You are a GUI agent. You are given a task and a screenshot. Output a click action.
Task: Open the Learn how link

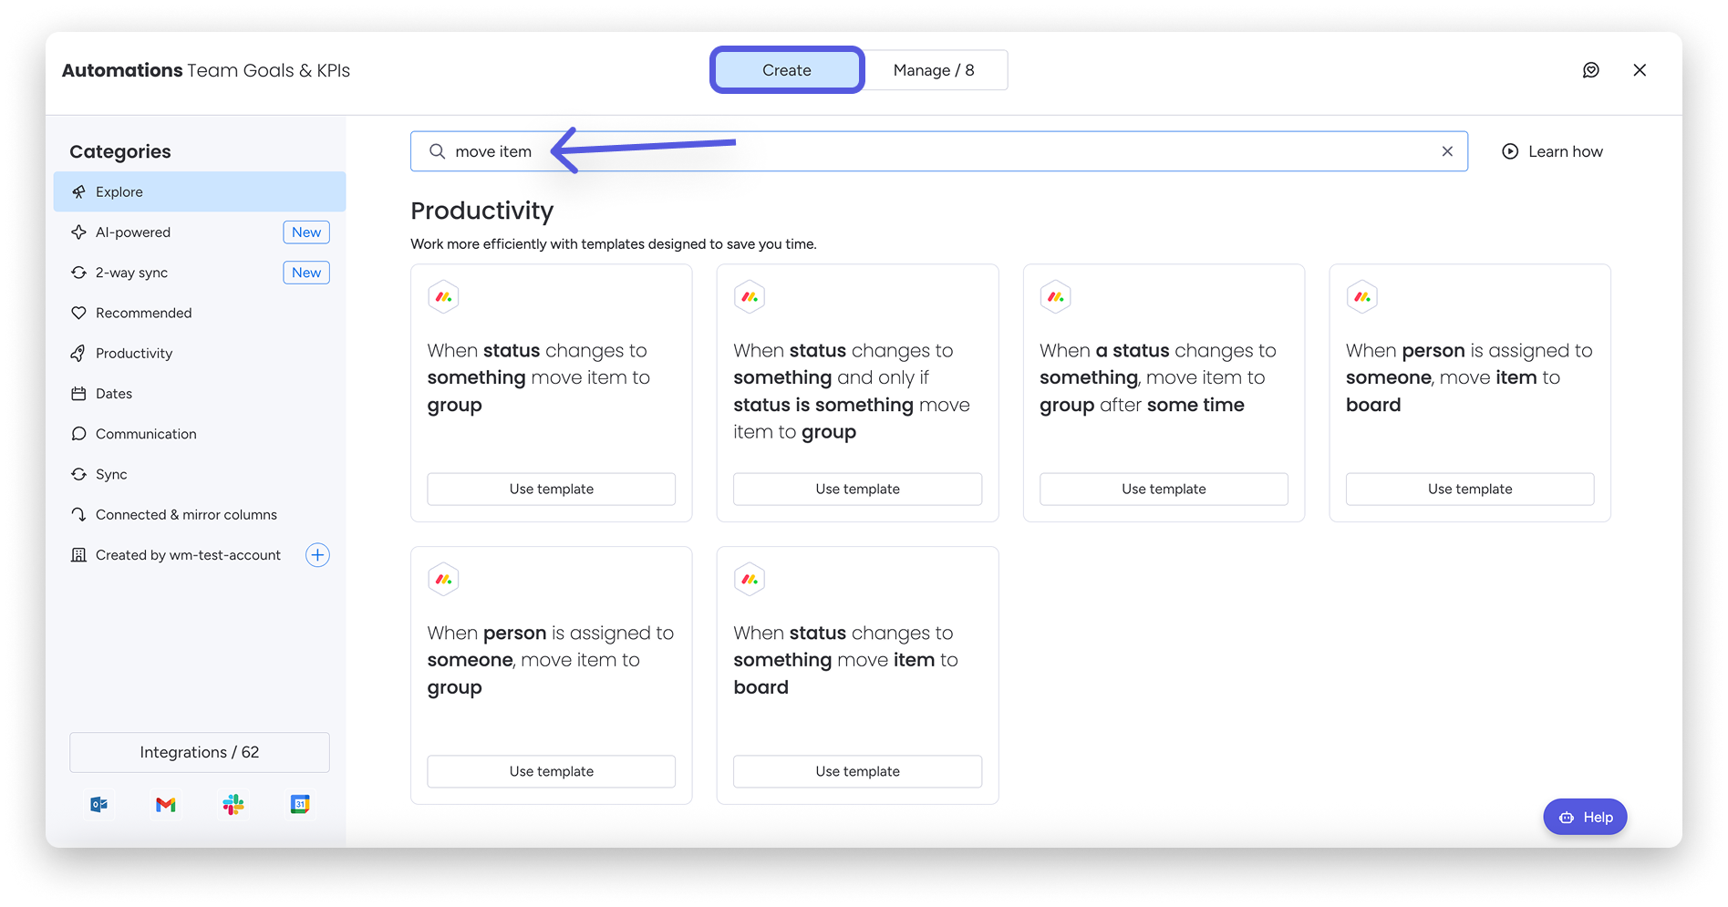coord(1552,151)
